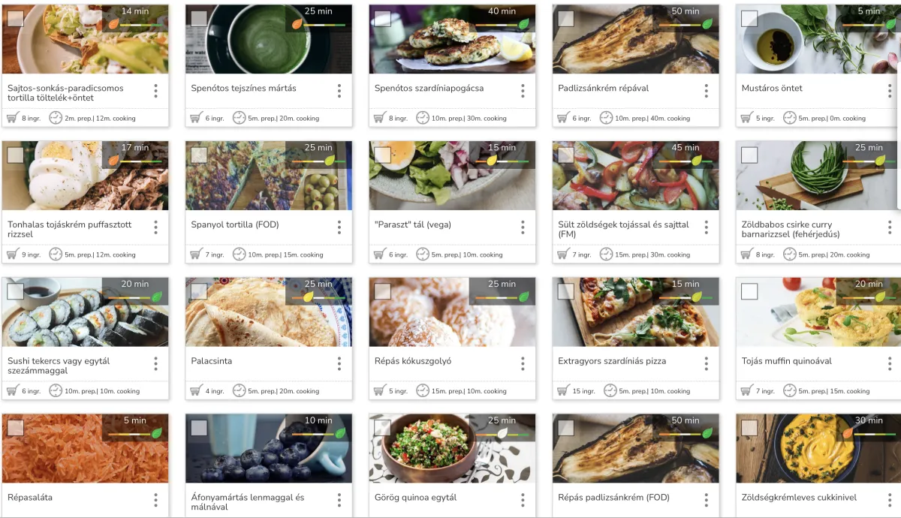Open the Zöldségkrémleves cukkinivel photo thumbnail
Image resolution: width=901 pixels, height=518 pixels.
[818, 448]
